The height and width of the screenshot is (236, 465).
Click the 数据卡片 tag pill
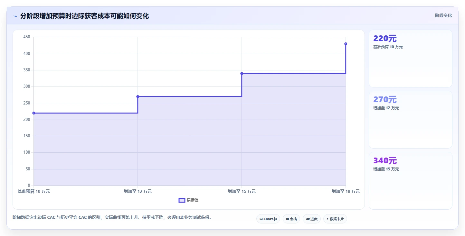[x=335, y=219]
